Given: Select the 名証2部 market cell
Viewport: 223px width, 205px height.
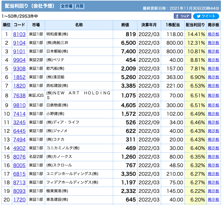Looking at the screenshot, I should click(x=36, y=157).
